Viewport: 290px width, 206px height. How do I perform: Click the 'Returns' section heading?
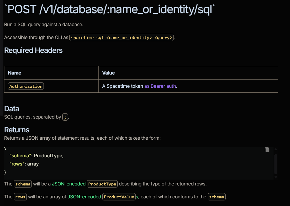pos(17,130)
